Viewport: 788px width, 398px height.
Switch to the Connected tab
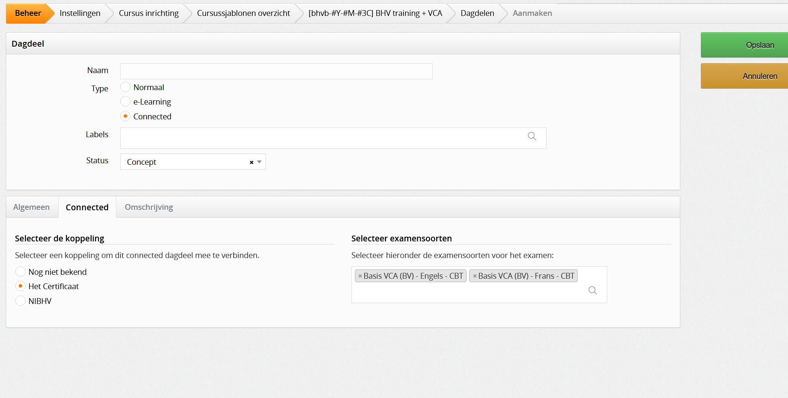click(x=87, y=207)
